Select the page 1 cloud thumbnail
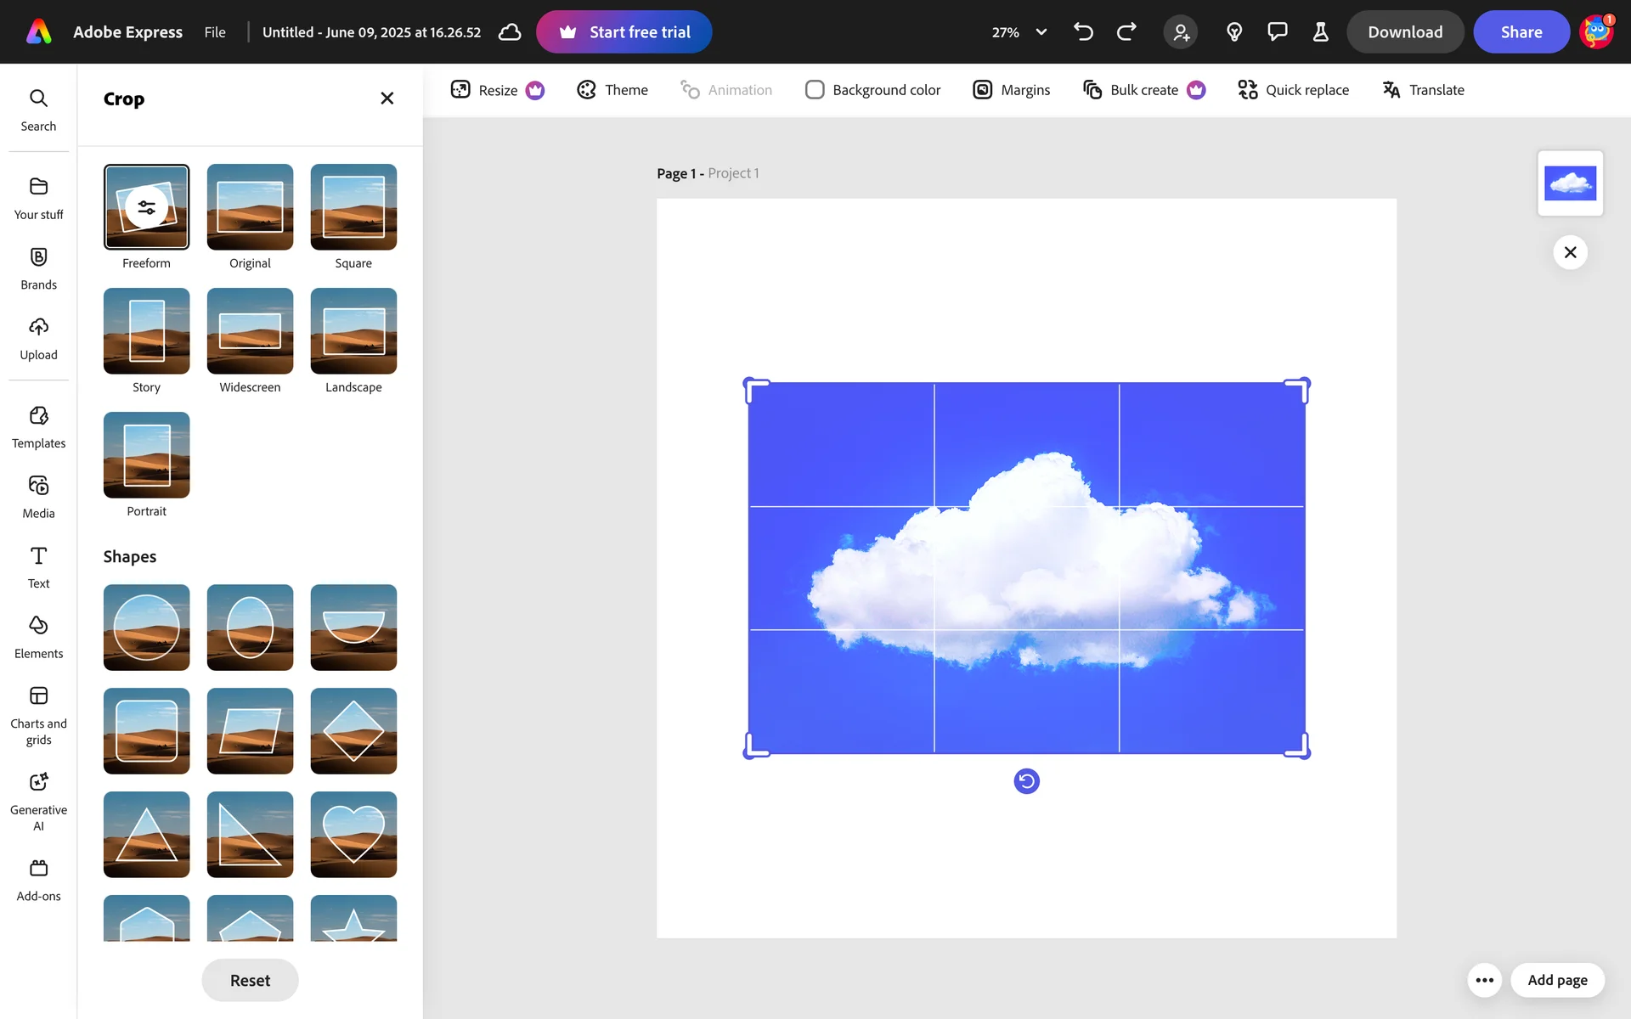Image resolution: width=1631 pixels, height=1019 pixels. point(1570,183)
